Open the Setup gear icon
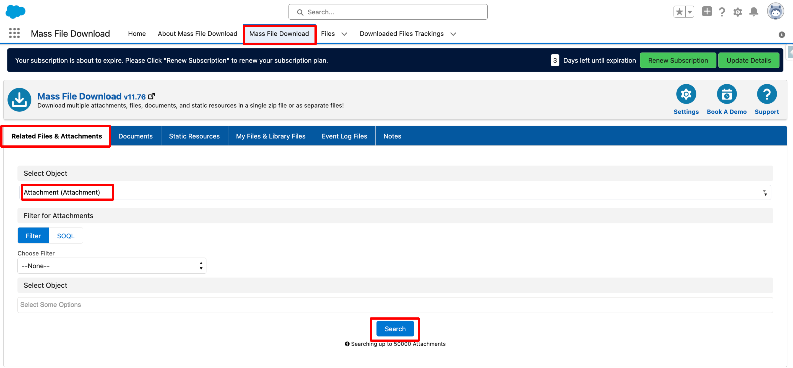This screenshot has height=368, width=793. click(737, 12)
